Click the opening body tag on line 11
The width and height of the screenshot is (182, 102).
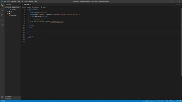pyautogui.click(x=31, y=27)
